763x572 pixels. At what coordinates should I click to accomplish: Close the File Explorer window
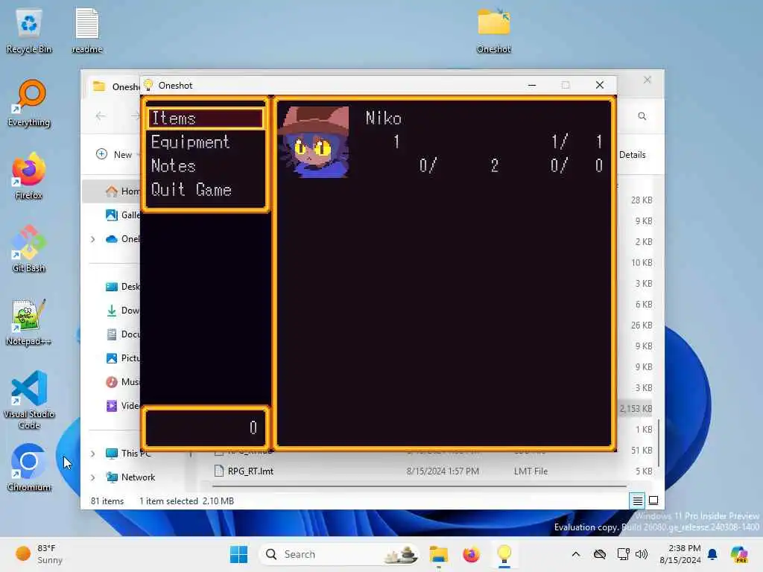648,80
